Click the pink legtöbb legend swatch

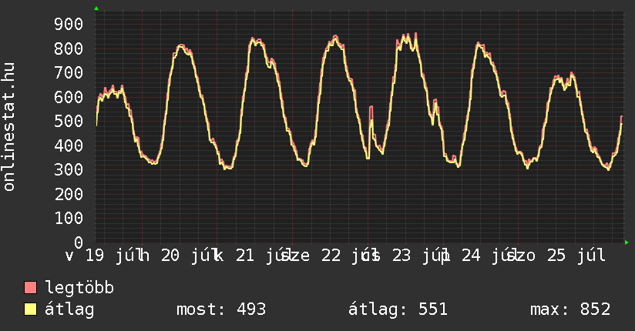click(x=30, y=287)
